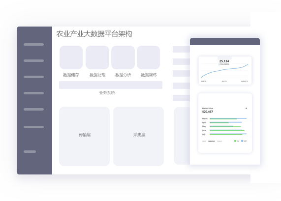Click the dark header bar of floating panel

pyautogui.click(x=225, y=41)
